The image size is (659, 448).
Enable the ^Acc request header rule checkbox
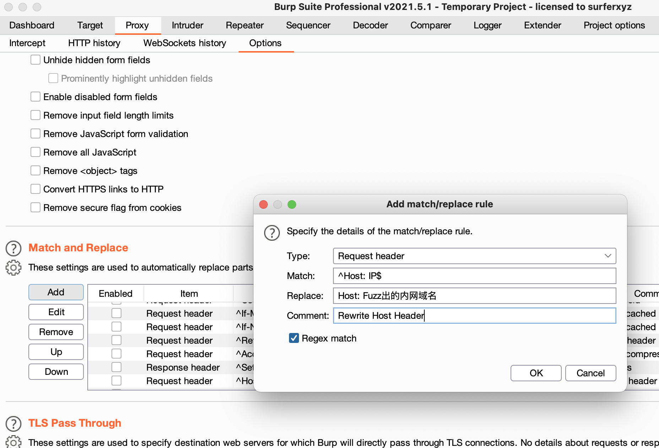point(116,354)
